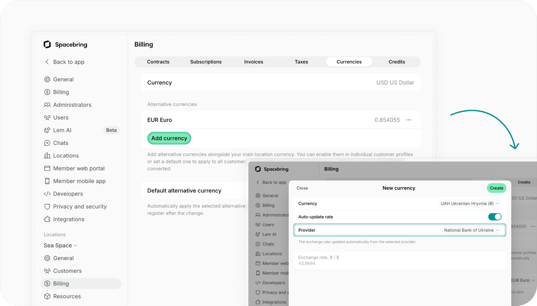Click the EUR Euro currency row label
The width and height of the screenshot is (537, 306).
[x=160, y=120]
